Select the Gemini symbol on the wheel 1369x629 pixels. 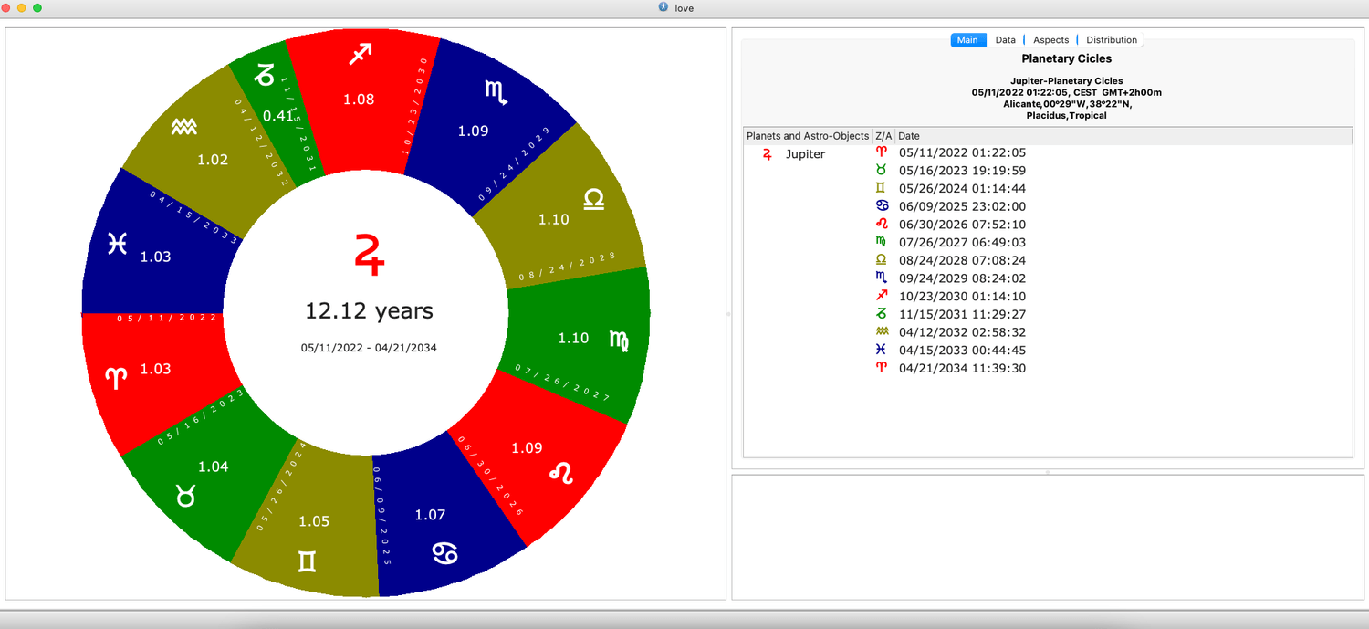pyautogui.click(x=307, y=561)
